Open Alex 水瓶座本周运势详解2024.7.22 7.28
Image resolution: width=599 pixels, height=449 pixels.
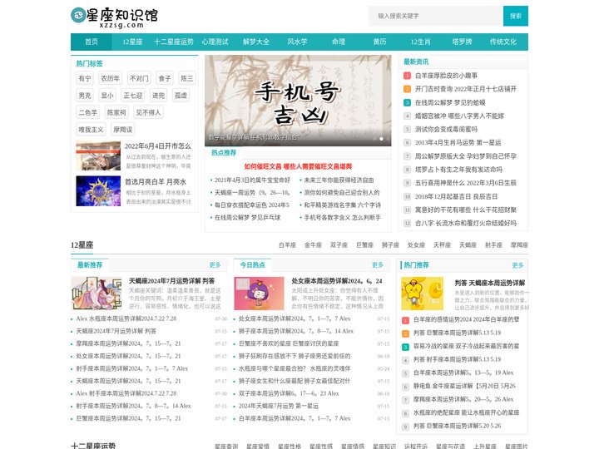tap(126, 318)
